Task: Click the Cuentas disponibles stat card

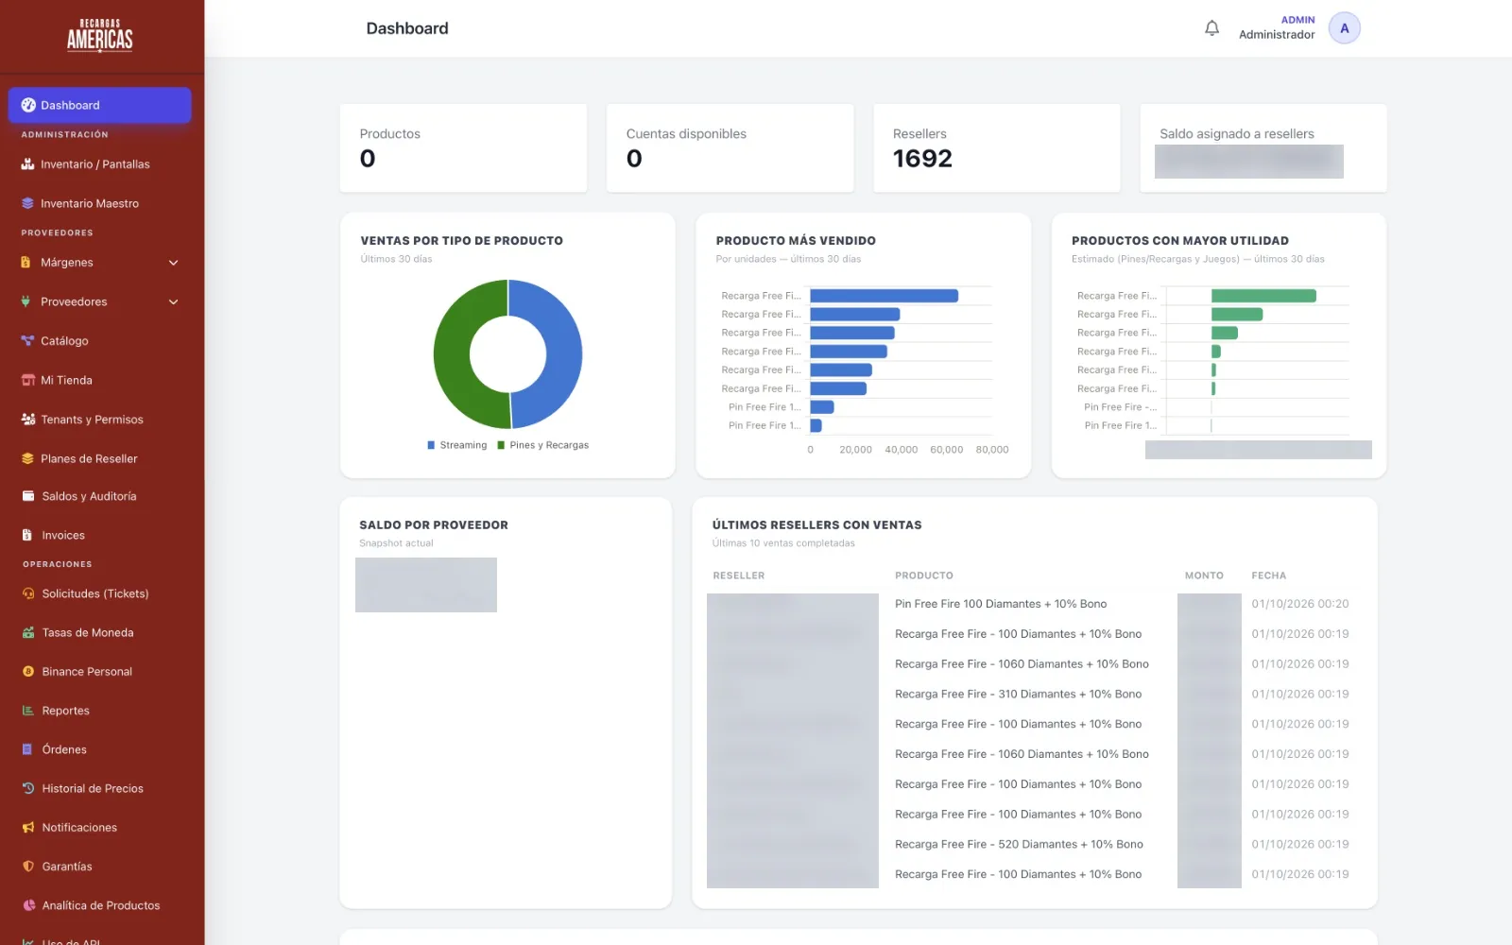Action: [730, 148]
